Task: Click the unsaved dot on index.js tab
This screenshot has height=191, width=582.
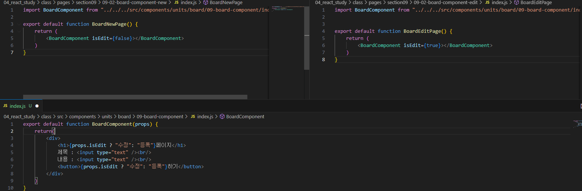Action: [37, 106]
